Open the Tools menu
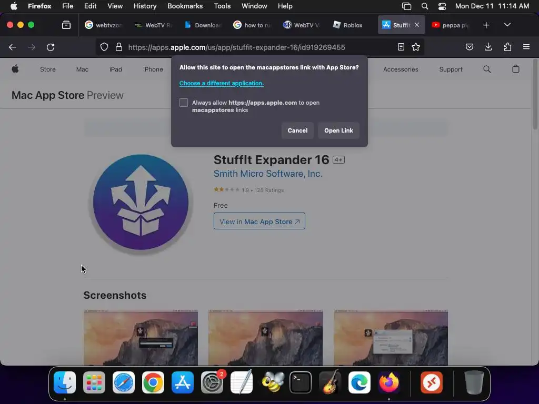Screen dimensions: 539x404 (222, 6)
